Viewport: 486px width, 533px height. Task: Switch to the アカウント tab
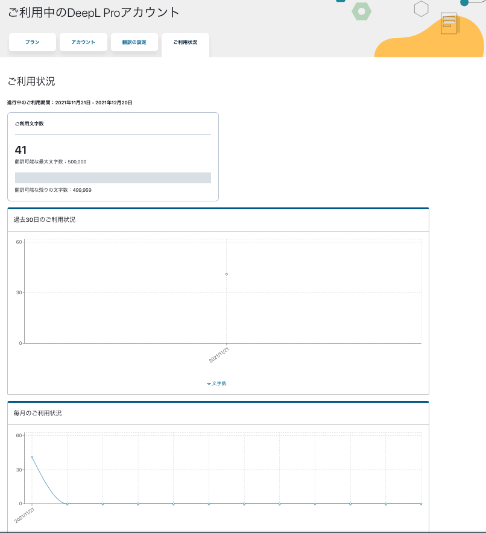point(83,42)
